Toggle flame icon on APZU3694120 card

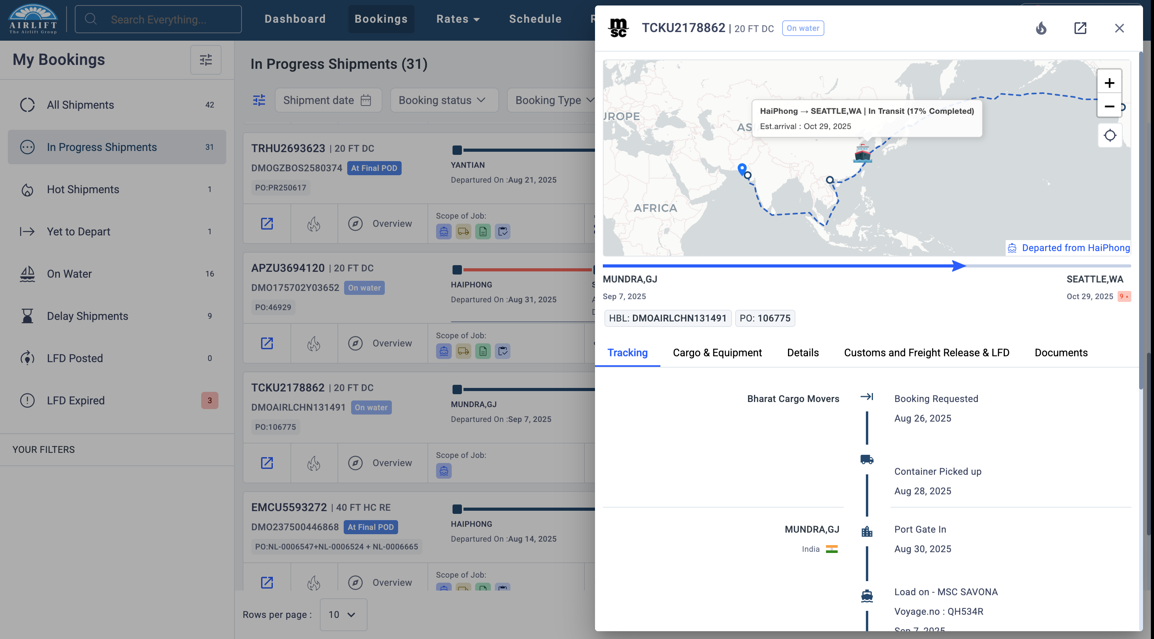pyautogui.click(x=314, y=343)
